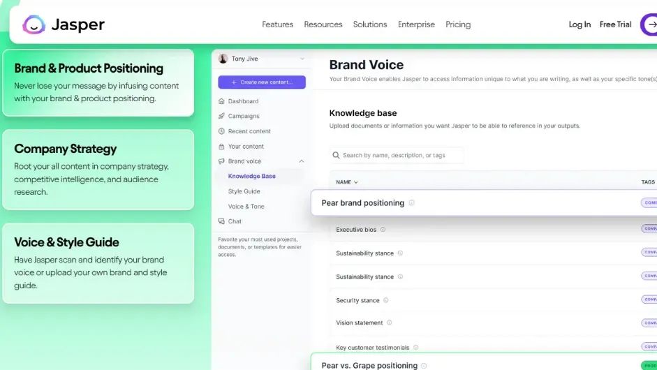Click the Your content lock icon
The height and width of the screenshot is (370, 657).
pyautogui.click(x=221, y=146)
